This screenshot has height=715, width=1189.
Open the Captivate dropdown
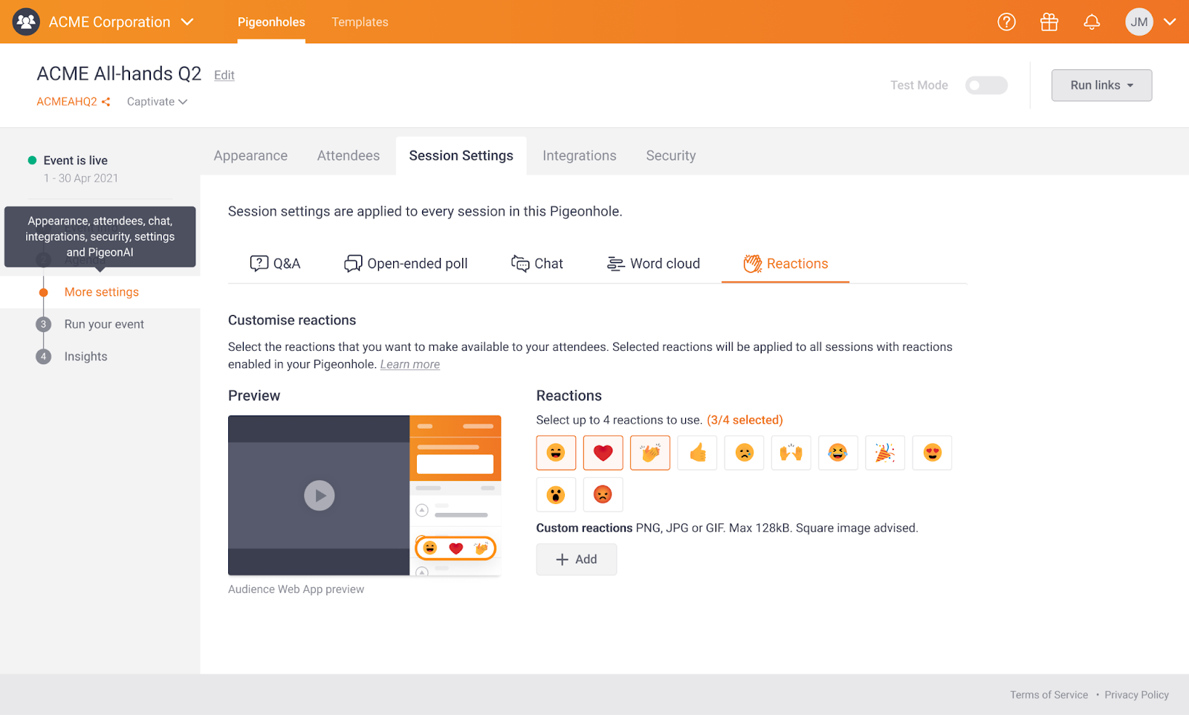pyautogui.click(x=157, y=102)
